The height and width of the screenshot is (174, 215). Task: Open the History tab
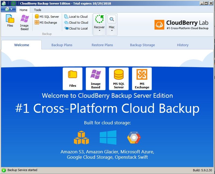click(x=183, y=45)
